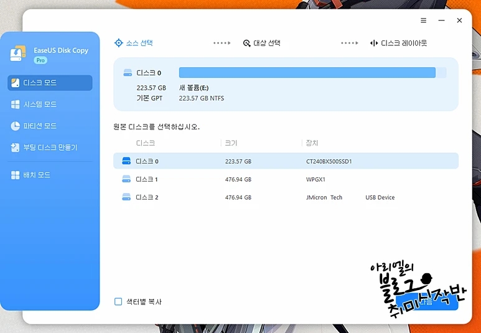The width and height of the screenshot is (481, 333).
Task: Click the magnifier icon next to 대상 선택
Action: [246, 44]
